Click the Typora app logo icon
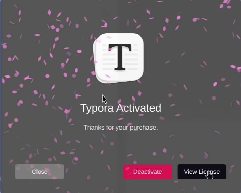 [118, 59]
